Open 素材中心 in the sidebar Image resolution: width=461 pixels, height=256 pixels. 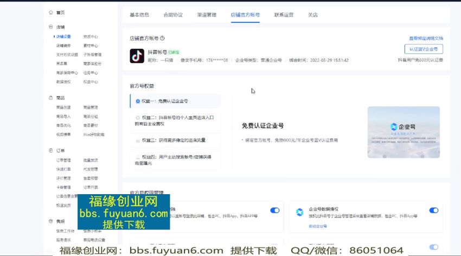[x=91, y=46]
